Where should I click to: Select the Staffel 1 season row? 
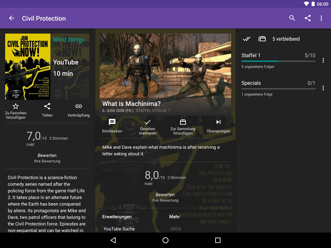coord(278,61)
